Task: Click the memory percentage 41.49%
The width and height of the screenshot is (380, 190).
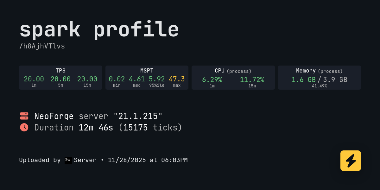Action: [x=319, y=86]
